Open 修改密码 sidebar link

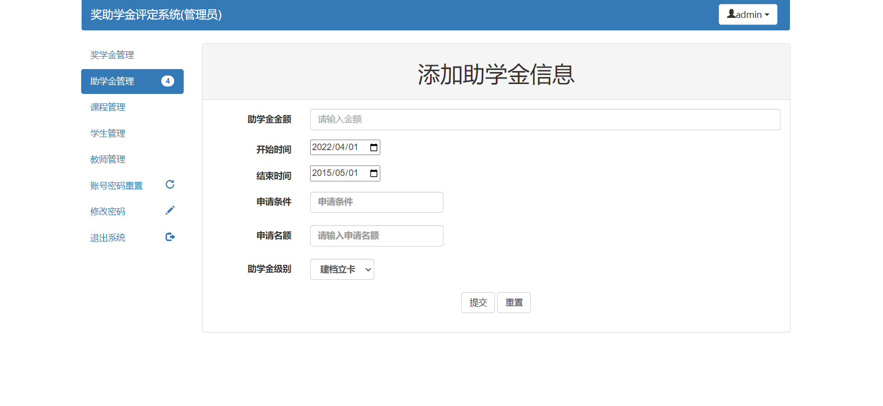pos(132,212)
